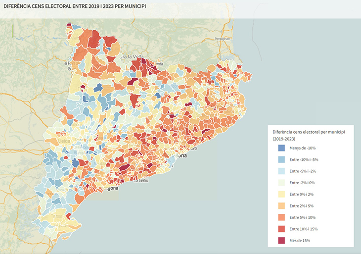Click the Vilanova i la Geltrú label
The image size is (361, 254).
pos(143,180)
